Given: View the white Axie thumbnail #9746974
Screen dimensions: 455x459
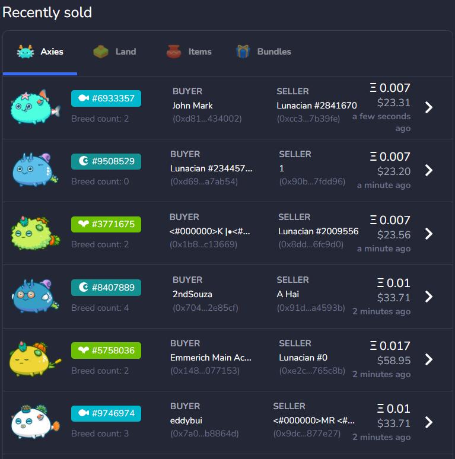Looking at the screenshot, I should 35,422.
